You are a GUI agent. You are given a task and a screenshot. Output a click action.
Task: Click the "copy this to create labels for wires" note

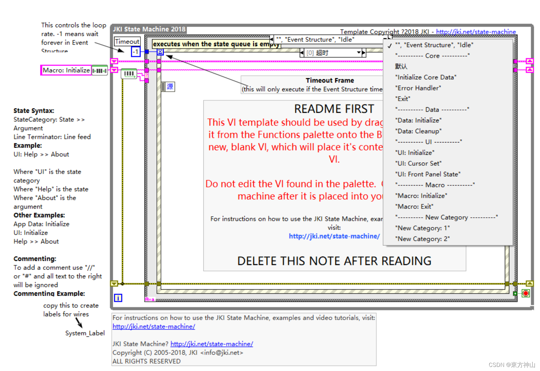click(71, 310)
